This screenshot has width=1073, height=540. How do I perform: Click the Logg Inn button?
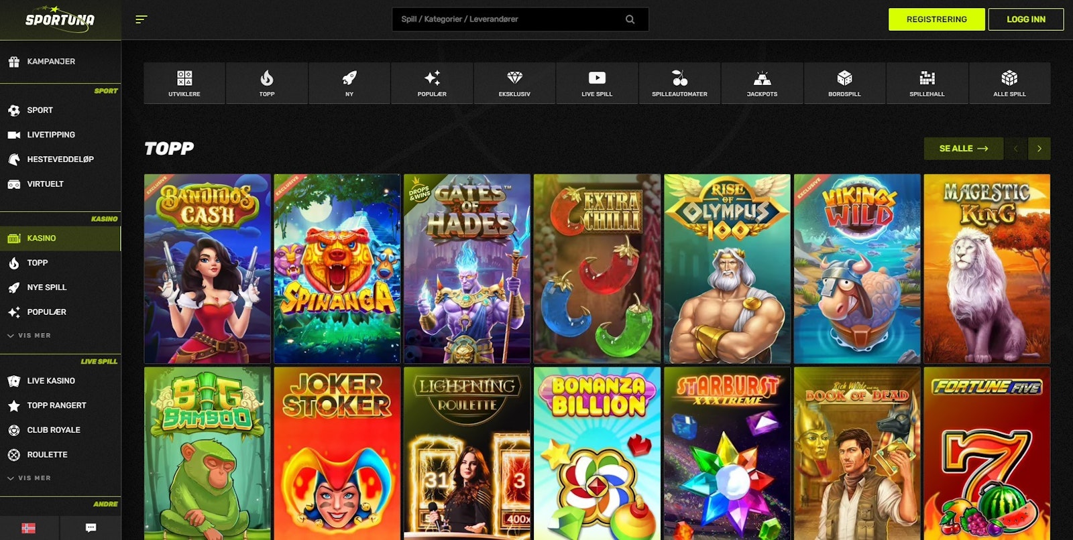[x=1025, y=19]
